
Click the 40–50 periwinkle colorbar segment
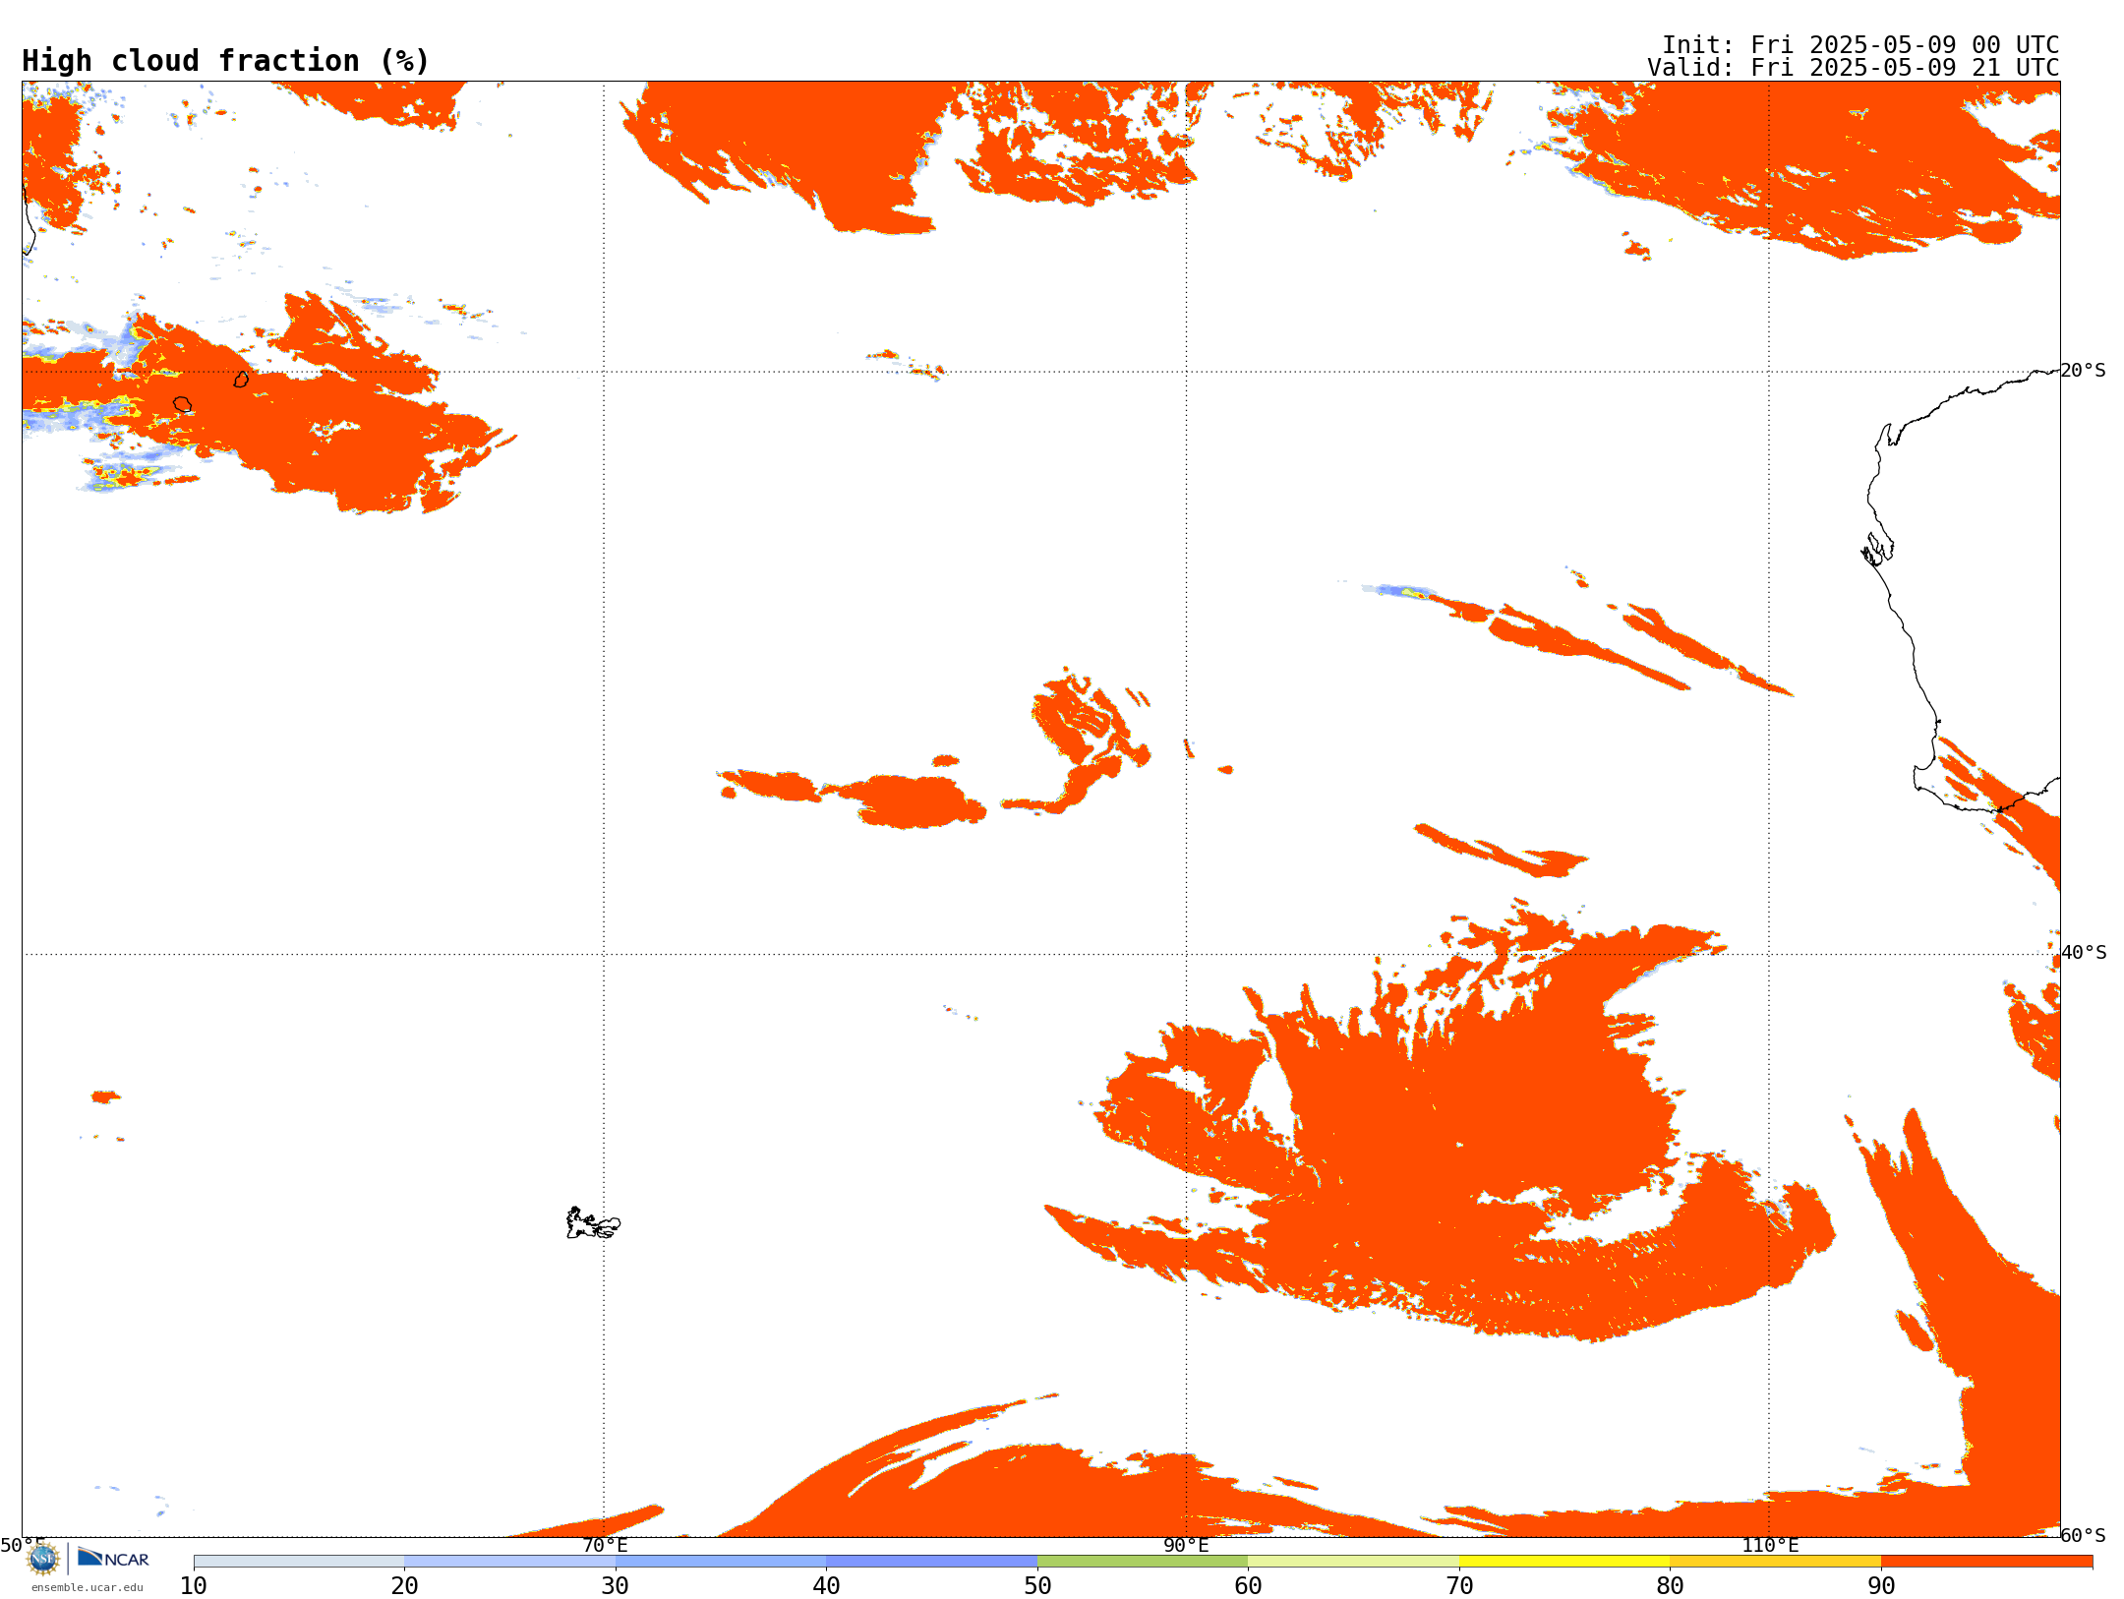(931, 1562)
